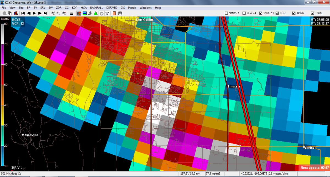
Task: Click the kg/m2 VIL color scale legend
Action: tap(2, 95)
